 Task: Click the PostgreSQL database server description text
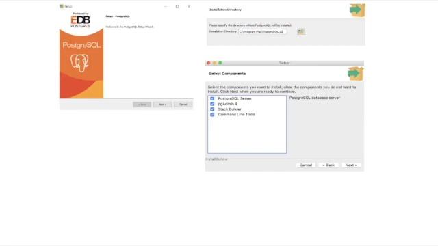click(x=315, y=98)
